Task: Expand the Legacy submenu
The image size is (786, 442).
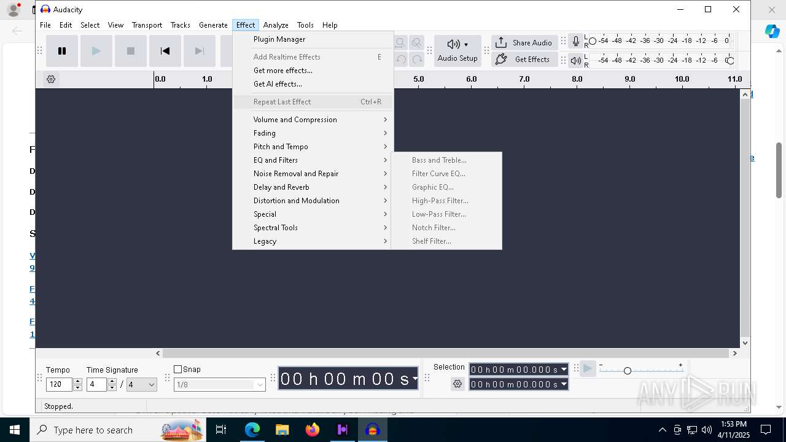Action: (x=313, y=241)
